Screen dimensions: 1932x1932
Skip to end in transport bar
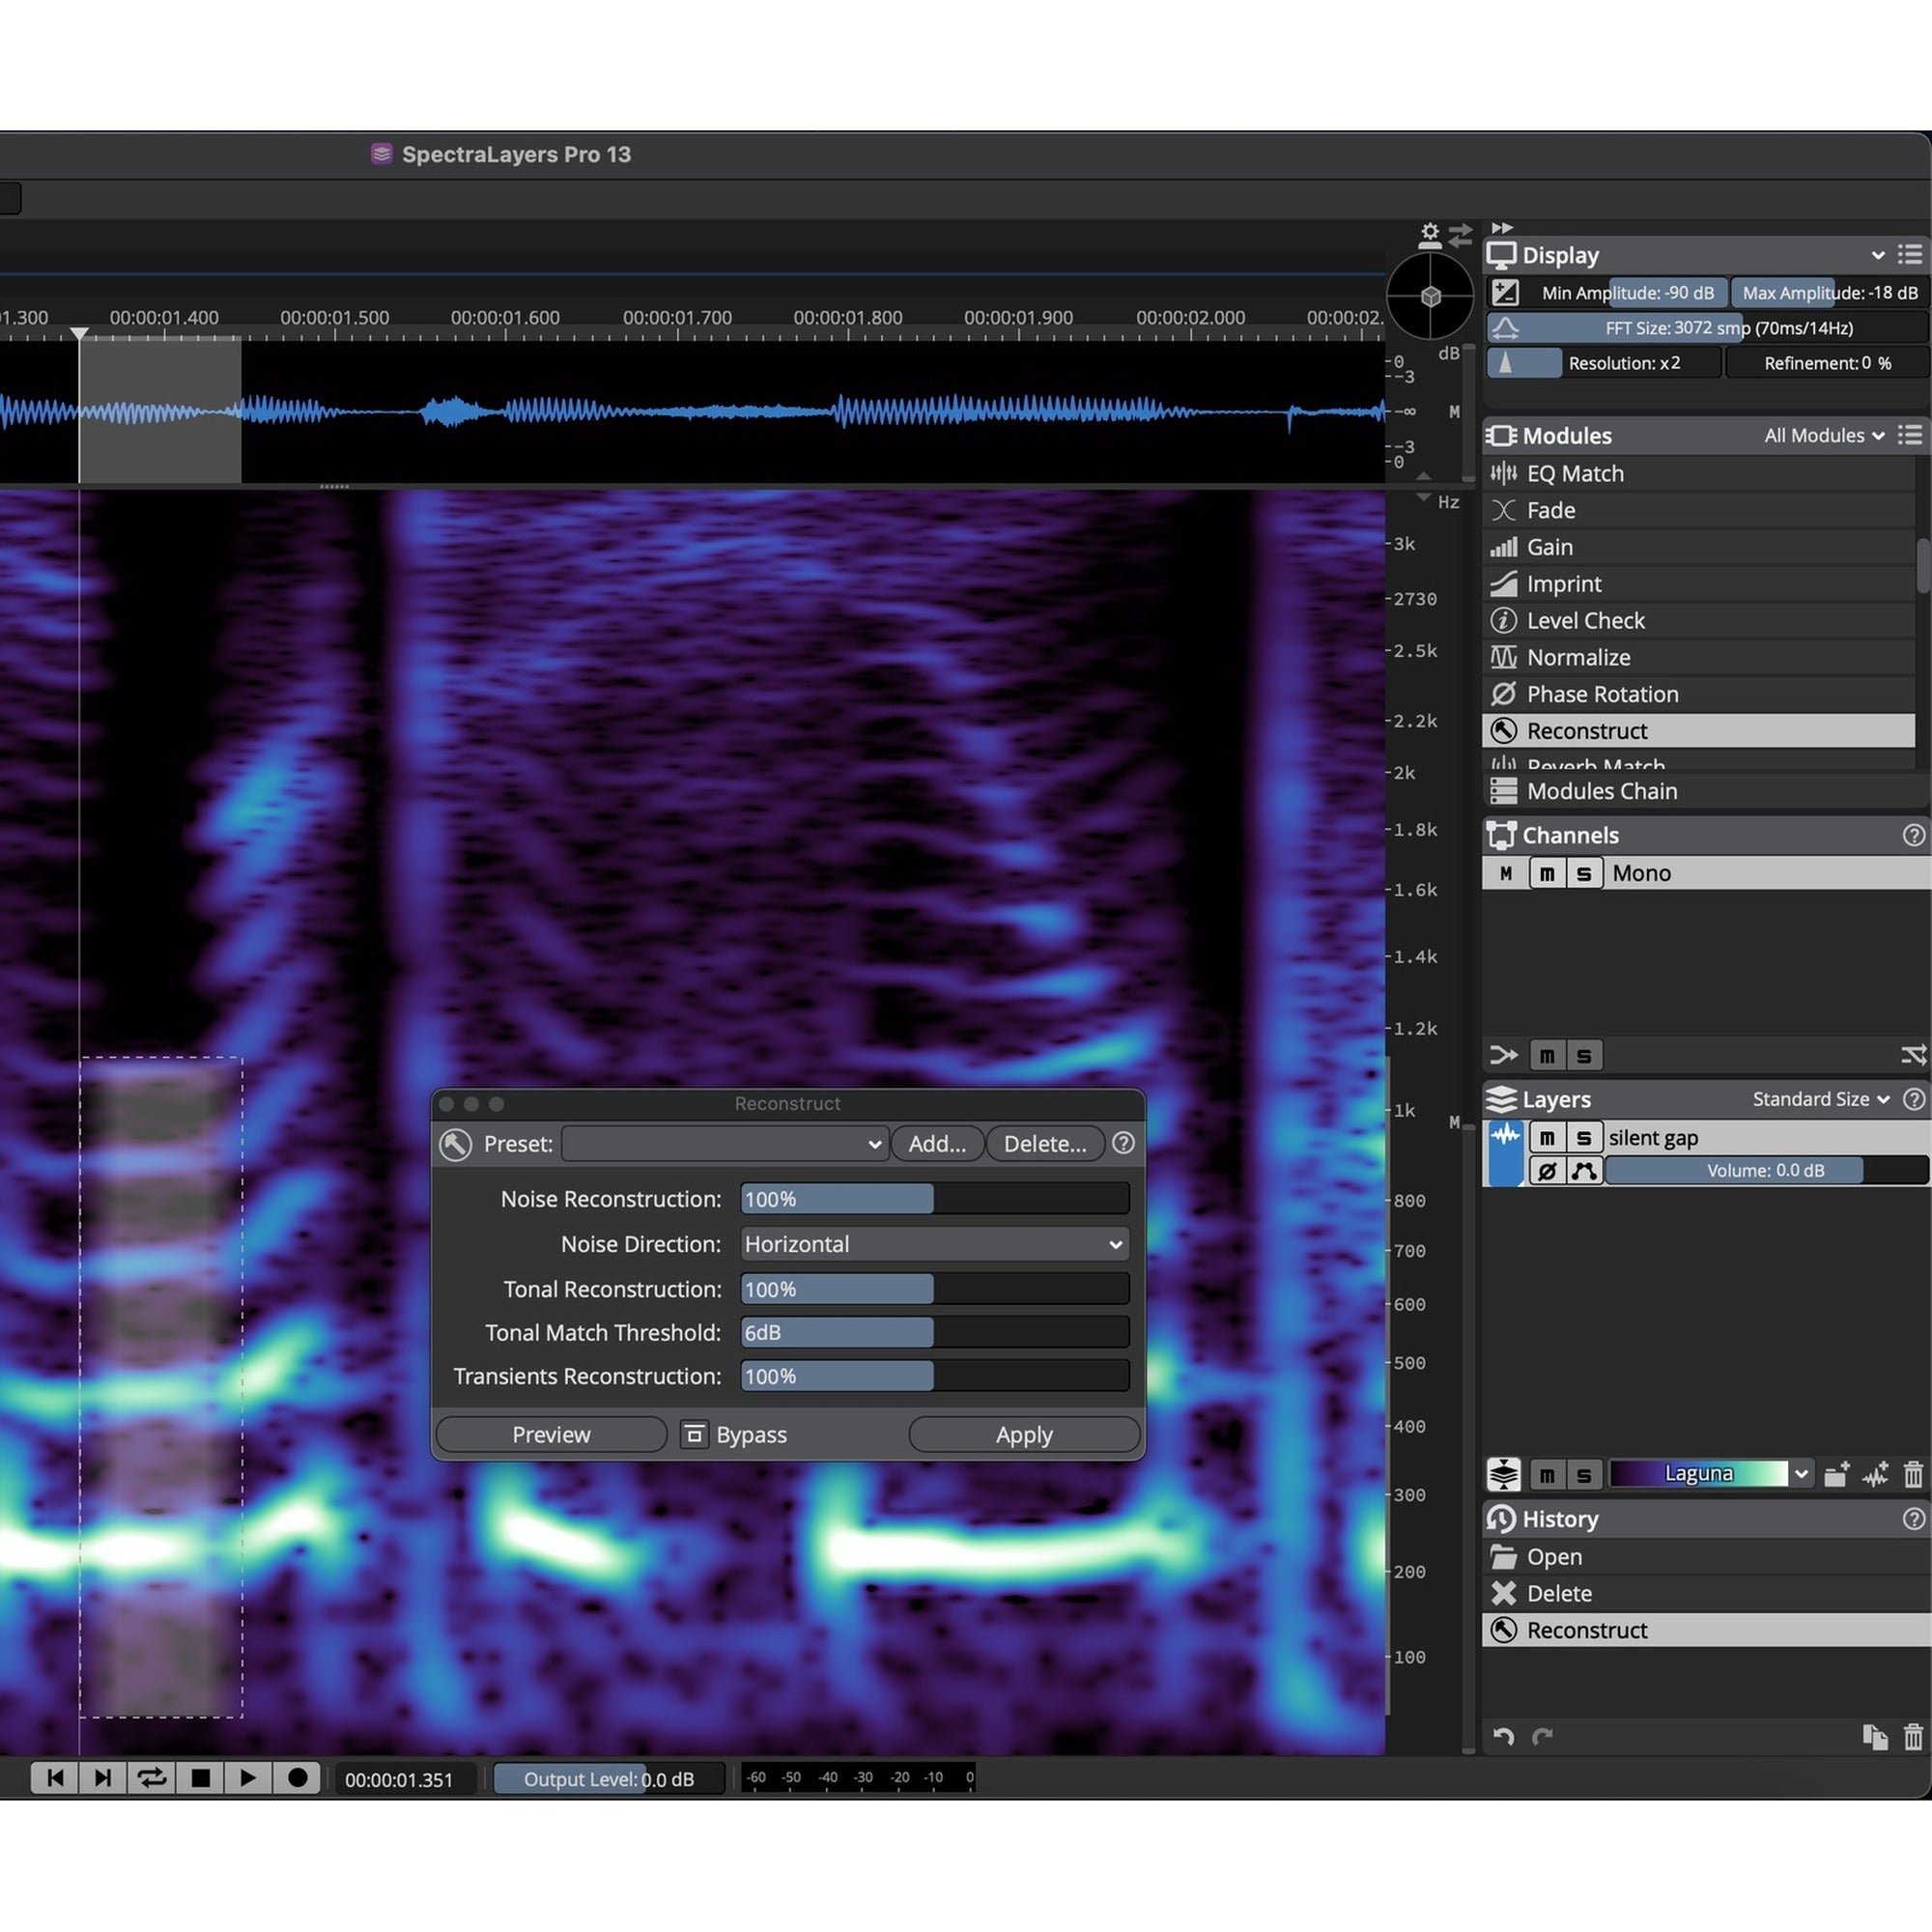(x=103, y=1778)
